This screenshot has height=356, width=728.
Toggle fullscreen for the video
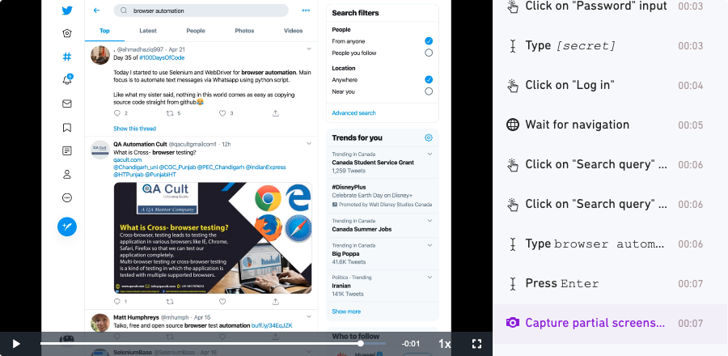tap(476, 344)
